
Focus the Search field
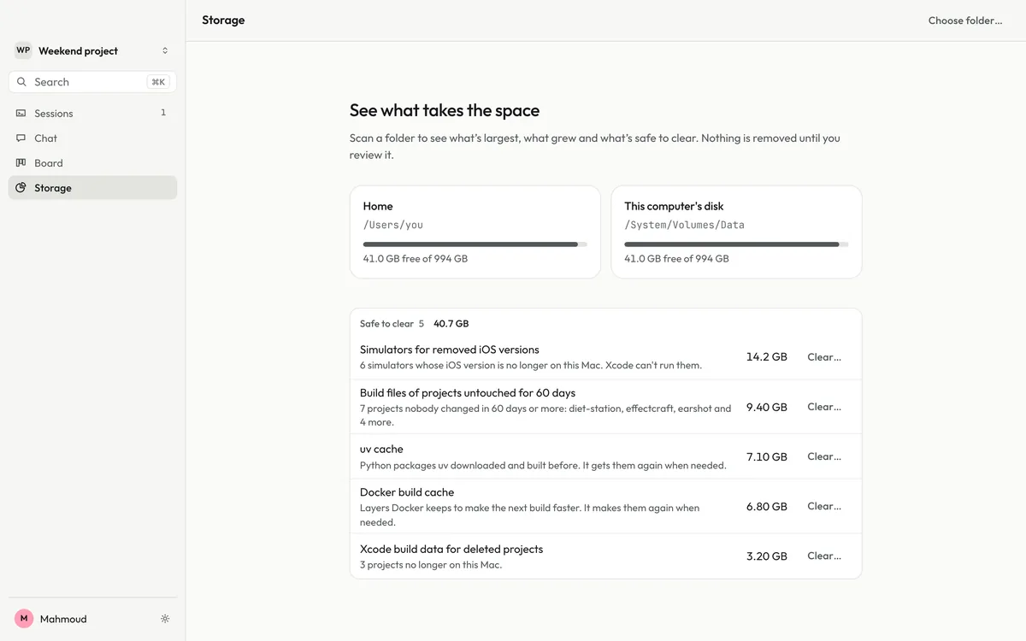(x=92, y=82)
